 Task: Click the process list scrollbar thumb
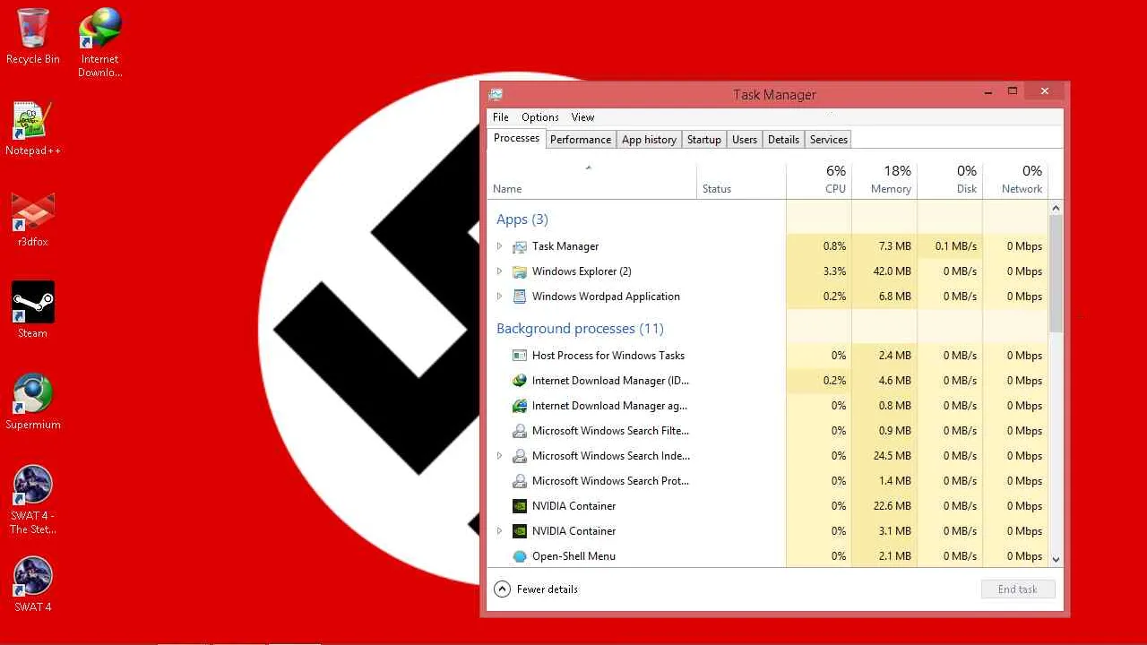point(1056,274)
